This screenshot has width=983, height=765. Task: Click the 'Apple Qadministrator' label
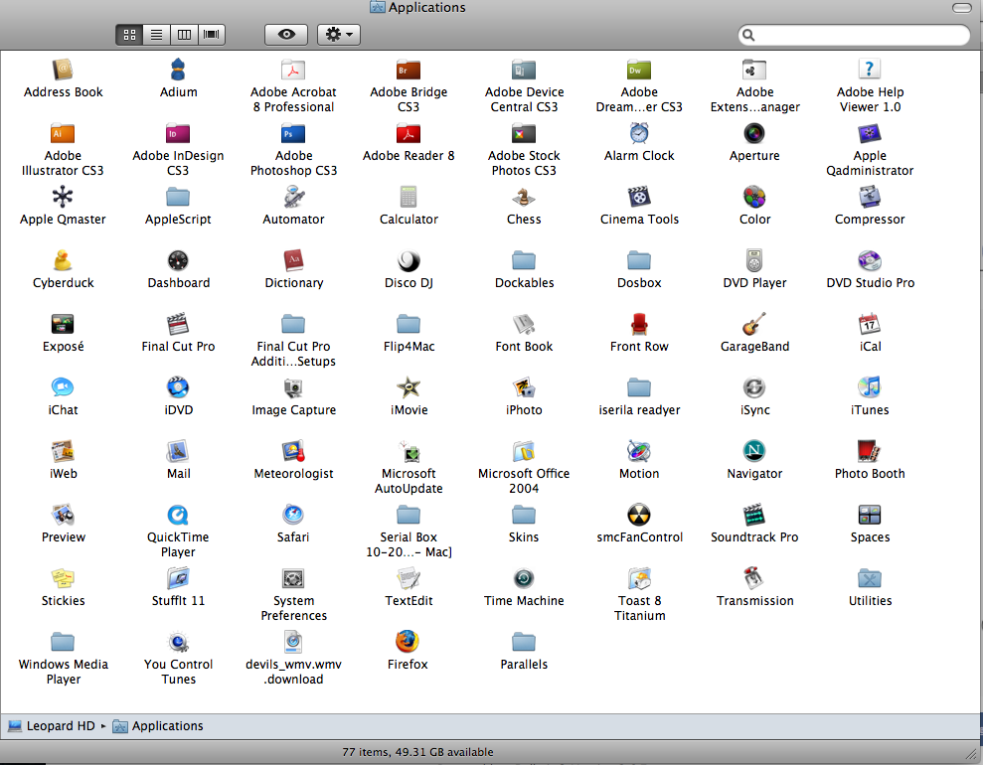[870, 163]
